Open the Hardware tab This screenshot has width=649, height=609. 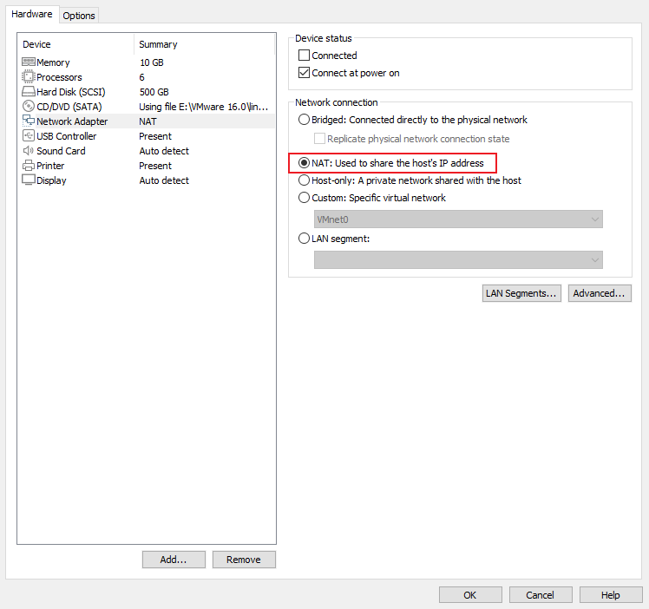(x=32, y=14)
